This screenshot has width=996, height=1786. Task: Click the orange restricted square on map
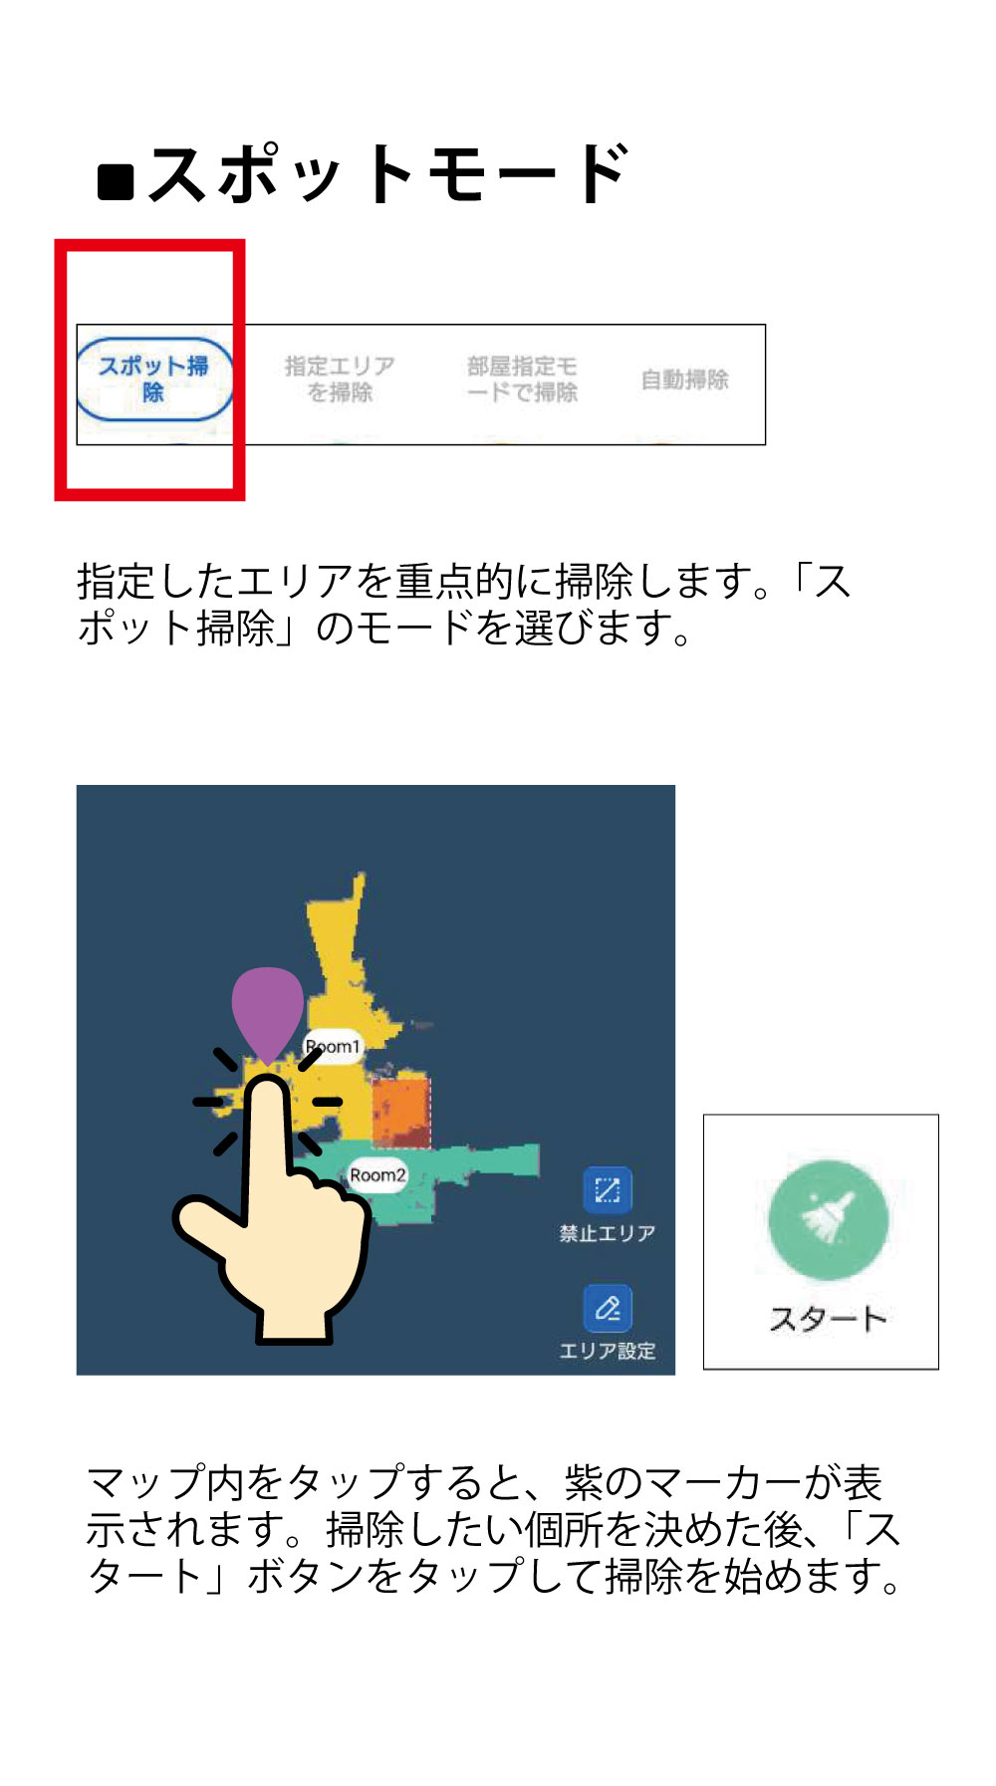[400, 1113]
